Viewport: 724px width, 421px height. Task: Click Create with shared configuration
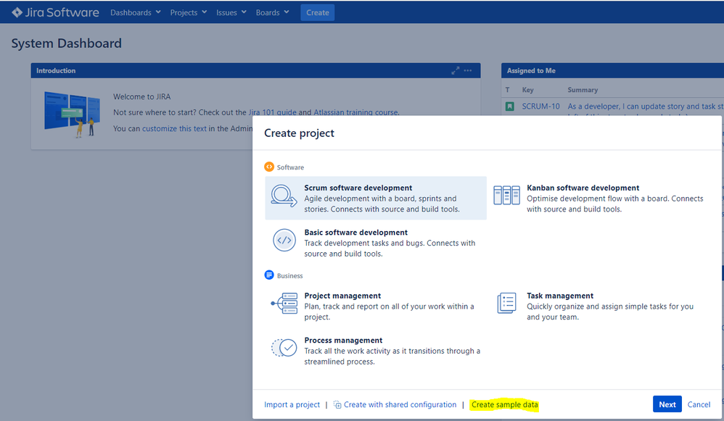tap(400, 404)
